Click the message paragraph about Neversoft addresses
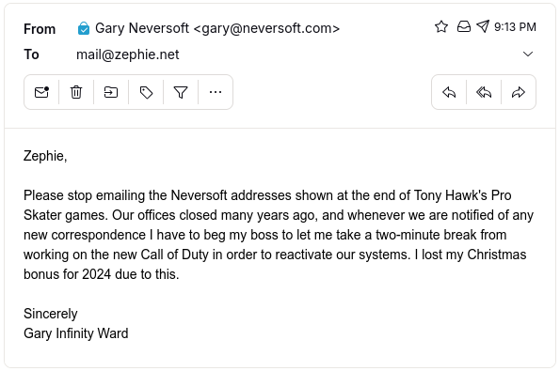Image resolution: width=560 pixels, height=371 pixels. [x=279, y=235]
